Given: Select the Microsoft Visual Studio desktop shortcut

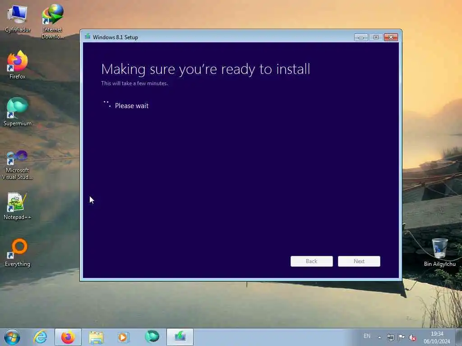Looking at the screenshot, I should (18, 165).
